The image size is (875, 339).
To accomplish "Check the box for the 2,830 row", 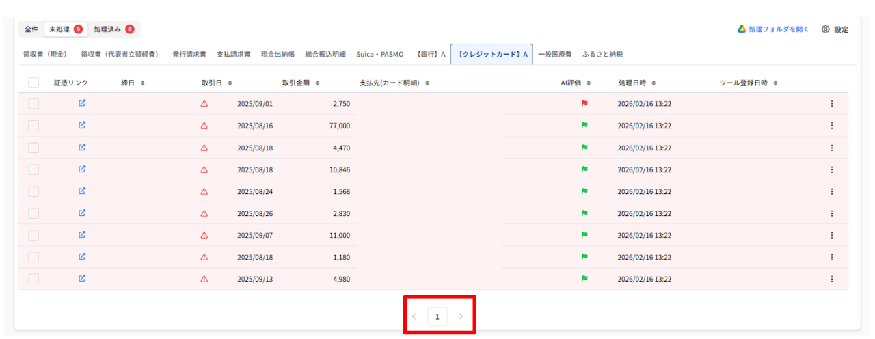I will coord(33,213).
